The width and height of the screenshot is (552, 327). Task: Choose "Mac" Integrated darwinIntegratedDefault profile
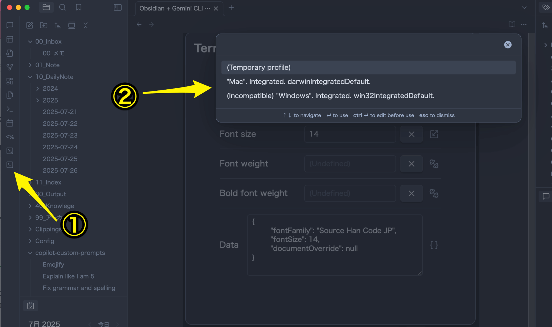[298, 82]
